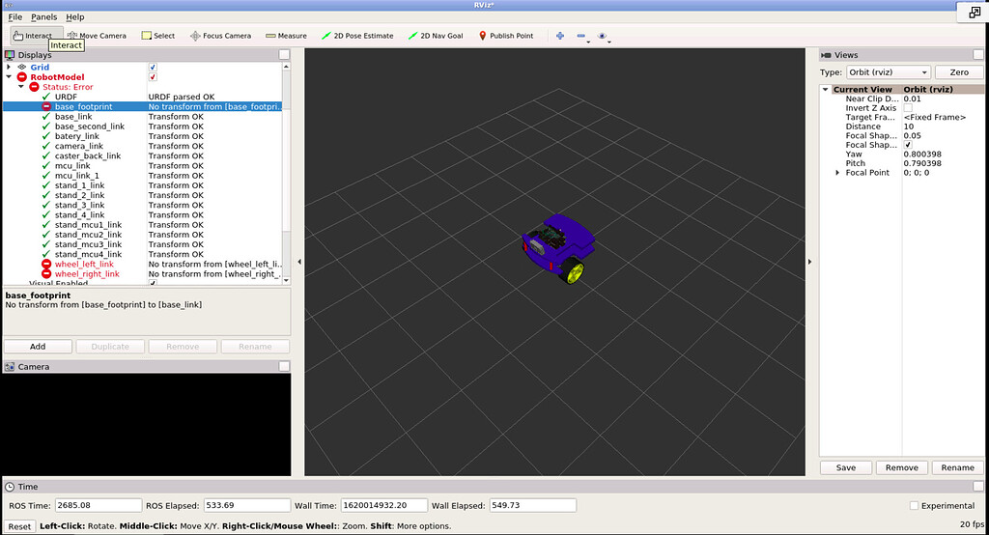This screenshot has height=535, width=989.
Task: Enable the Experimental checkbox
Action: click(914, 505)
